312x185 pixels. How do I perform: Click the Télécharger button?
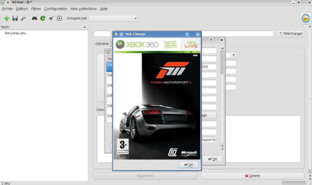click(291, 33)
